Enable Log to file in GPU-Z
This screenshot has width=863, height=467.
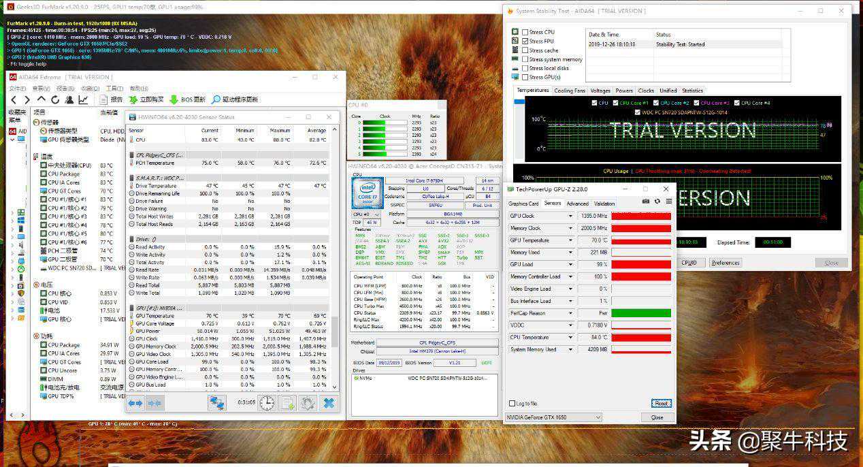coord(512,404)
